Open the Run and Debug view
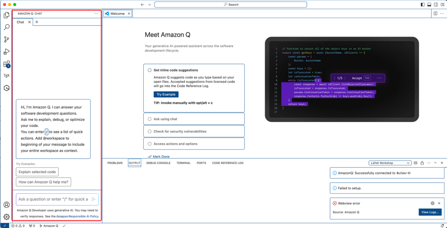 6,52
